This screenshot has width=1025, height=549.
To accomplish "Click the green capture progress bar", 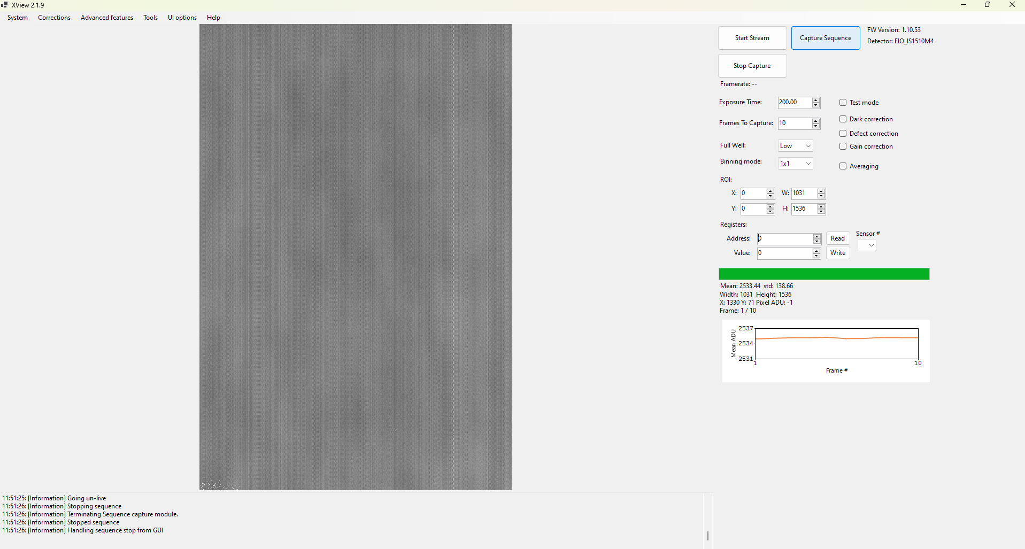I will click(824, 274).
